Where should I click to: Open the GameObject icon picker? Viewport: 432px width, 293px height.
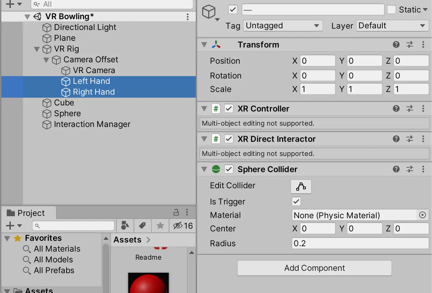[x=211, y=13]
